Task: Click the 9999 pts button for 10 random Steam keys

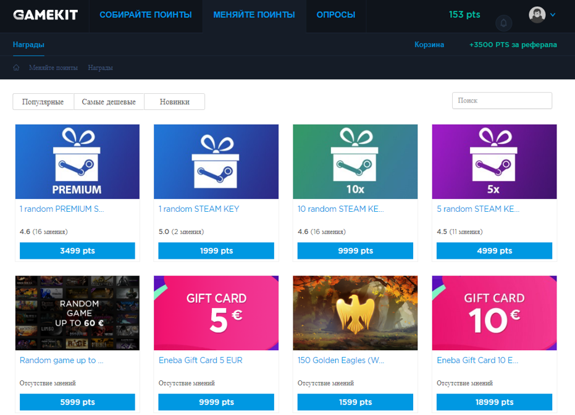Action: coord(355,251)
